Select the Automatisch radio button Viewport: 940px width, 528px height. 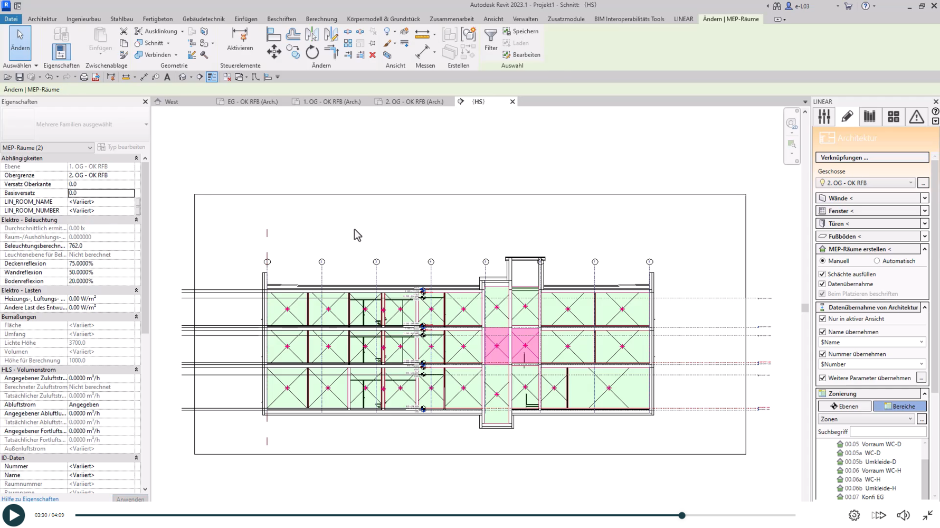pos(877,261)
